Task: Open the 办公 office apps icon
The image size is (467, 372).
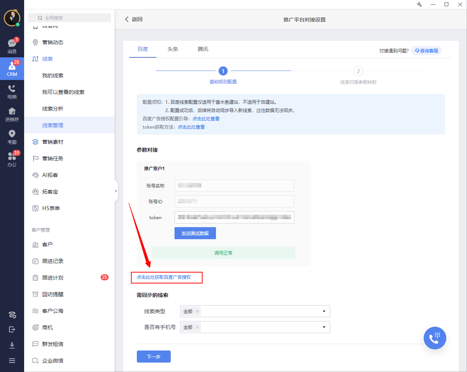Action: coord(12,159)
